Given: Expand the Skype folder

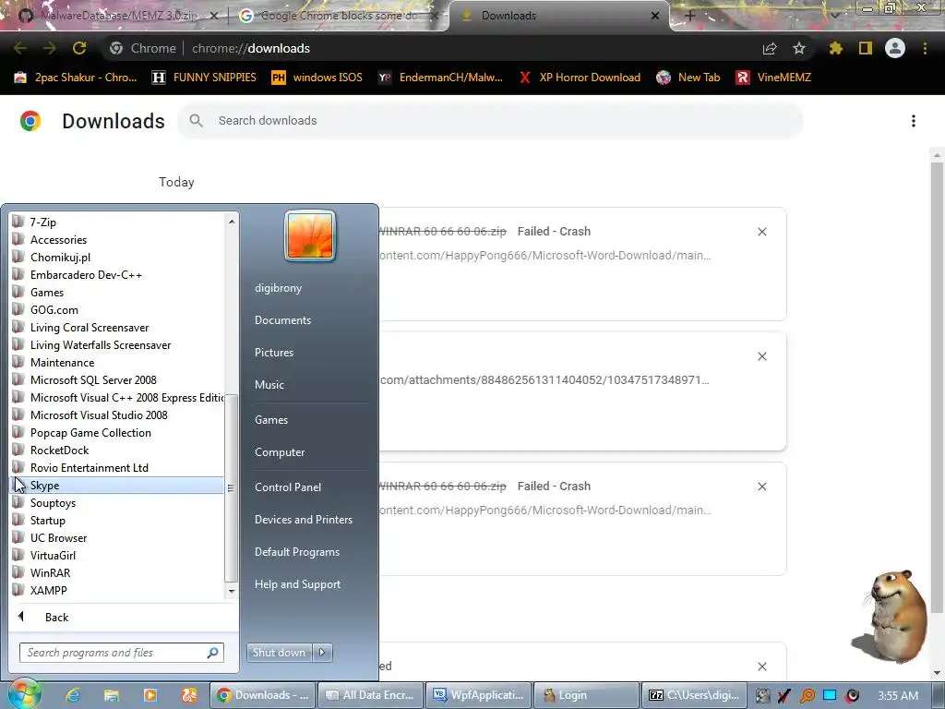Looking at the screenshot, I should point(117,486).
